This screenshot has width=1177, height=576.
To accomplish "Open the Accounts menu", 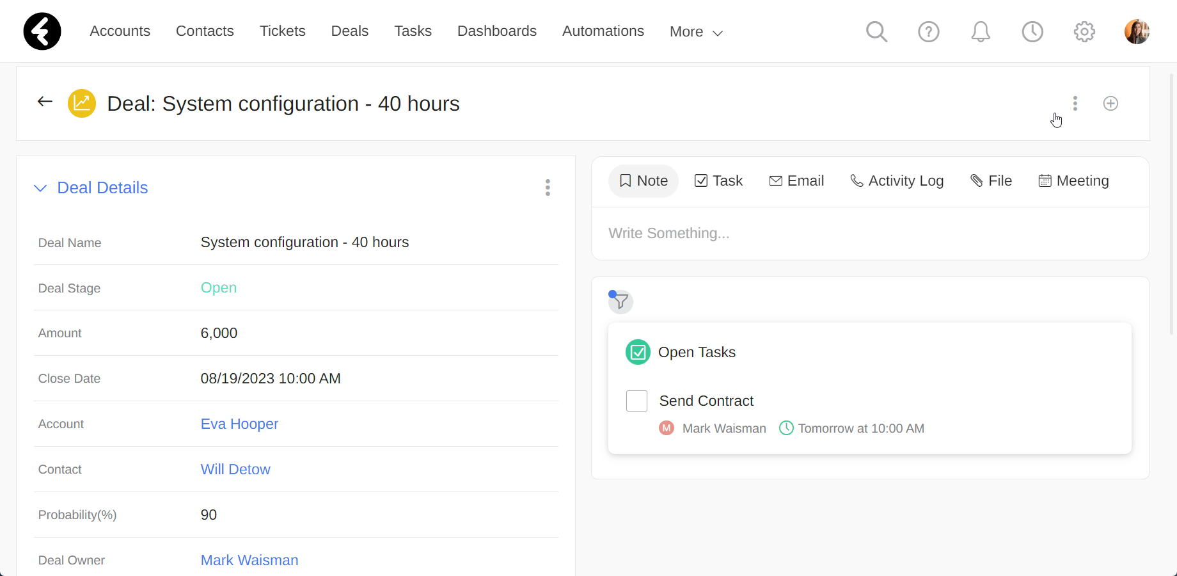I will click(x=120, y=31).
